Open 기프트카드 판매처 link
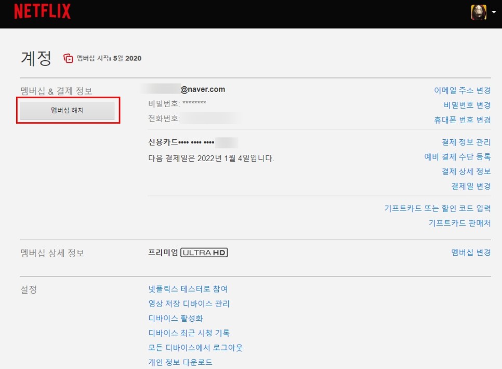This screenshot has width=502, height=369. pyautogui.click(x=460, y=223)
